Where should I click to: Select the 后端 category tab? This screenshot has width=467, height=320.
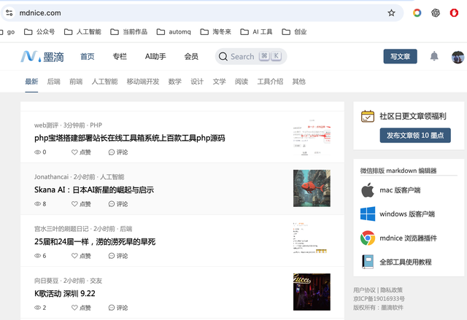click(53, 82)
